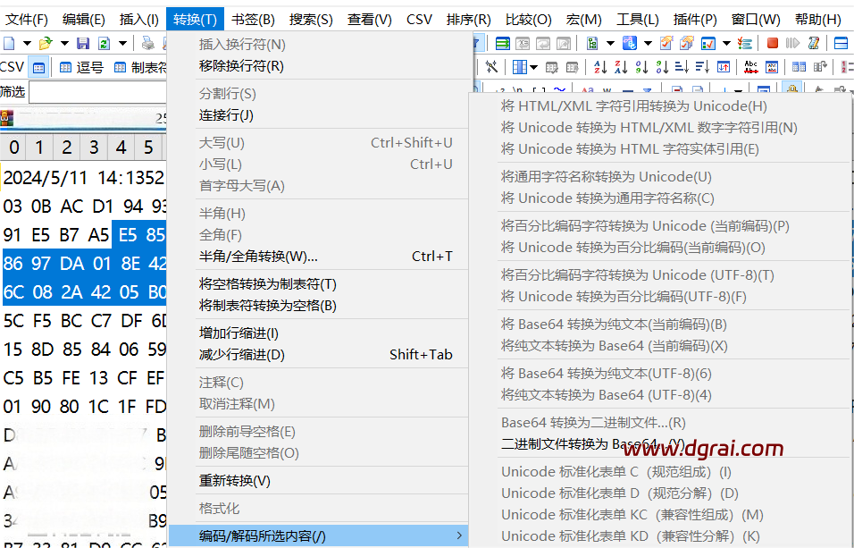854x548 pixels.
Task: Click the Reload file icon with green arrows
Action: (104, 43)
